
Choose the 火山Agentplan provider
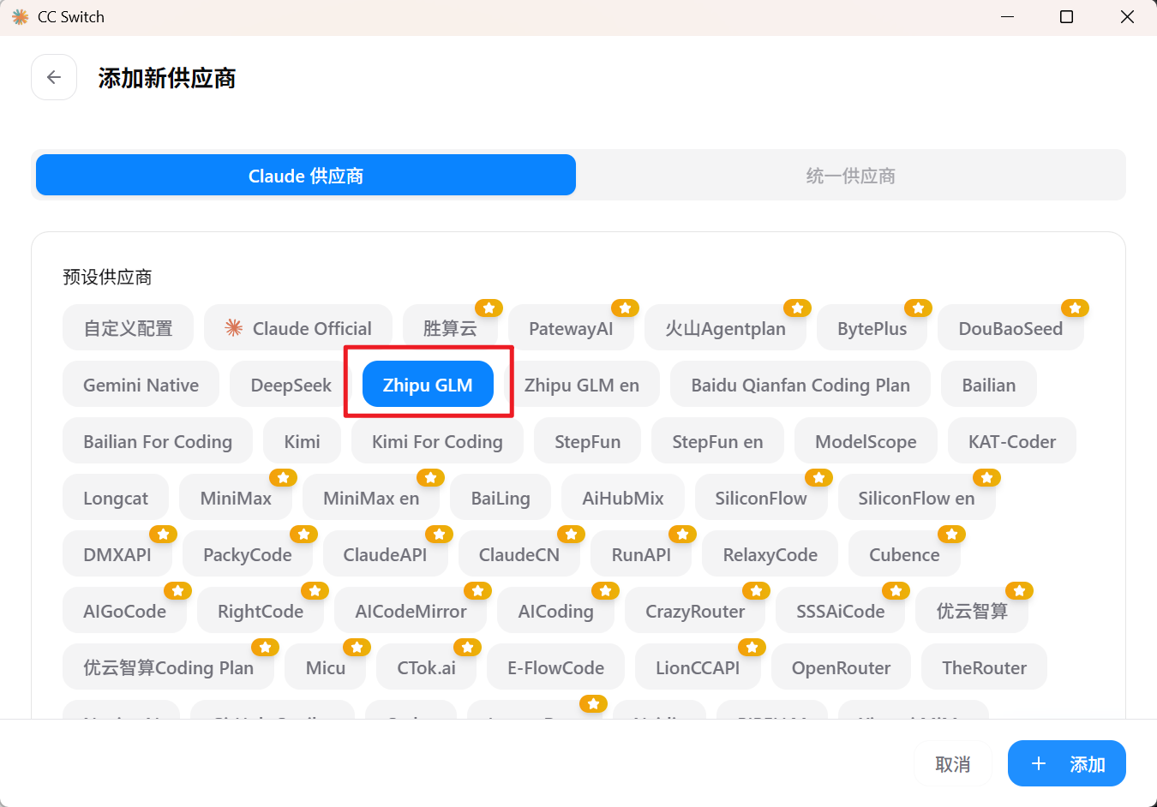(725, 328)
